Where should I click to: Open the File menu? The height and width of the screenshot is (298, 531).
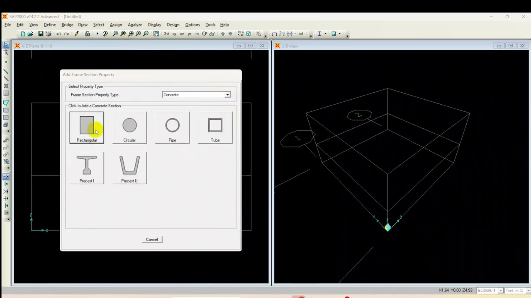pos(8,25)
